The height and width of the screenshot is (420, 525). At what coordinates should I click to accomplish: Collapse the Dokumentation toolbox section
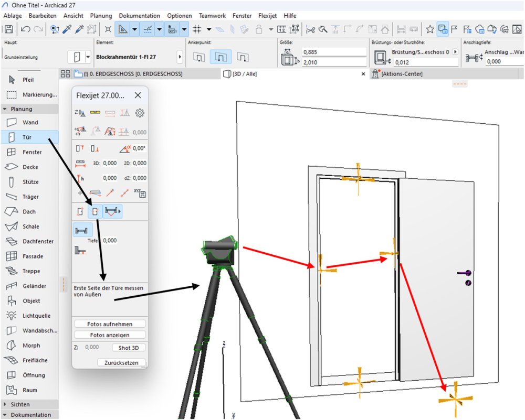tap(5, 415)
